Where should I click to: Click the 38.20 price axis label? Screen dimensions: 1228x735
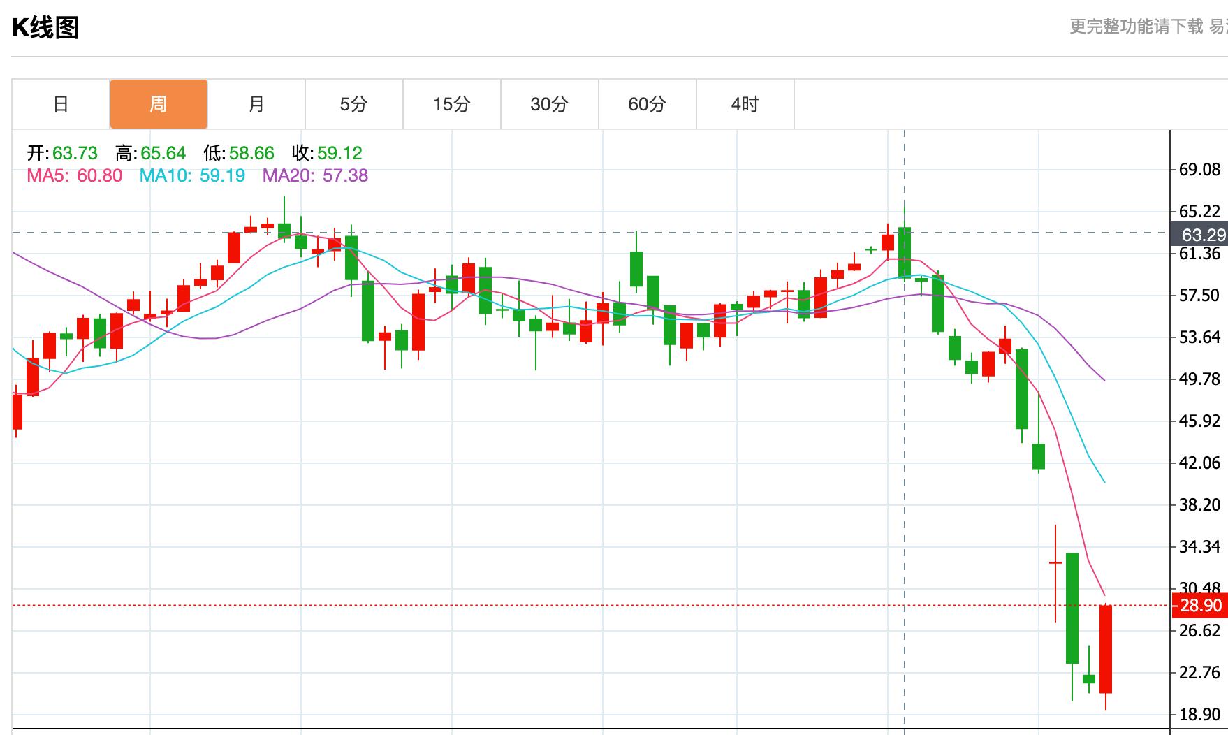tap(1199, 505)
